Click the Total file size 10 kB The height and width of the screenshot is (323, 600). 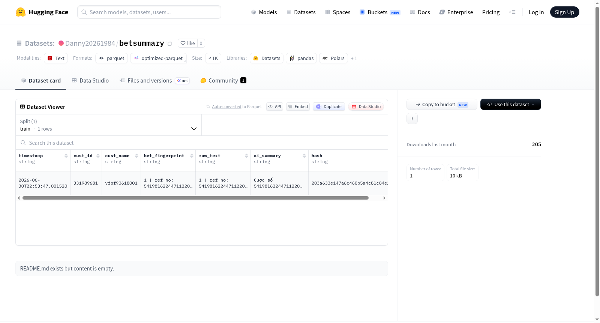(x=462, y=173)
